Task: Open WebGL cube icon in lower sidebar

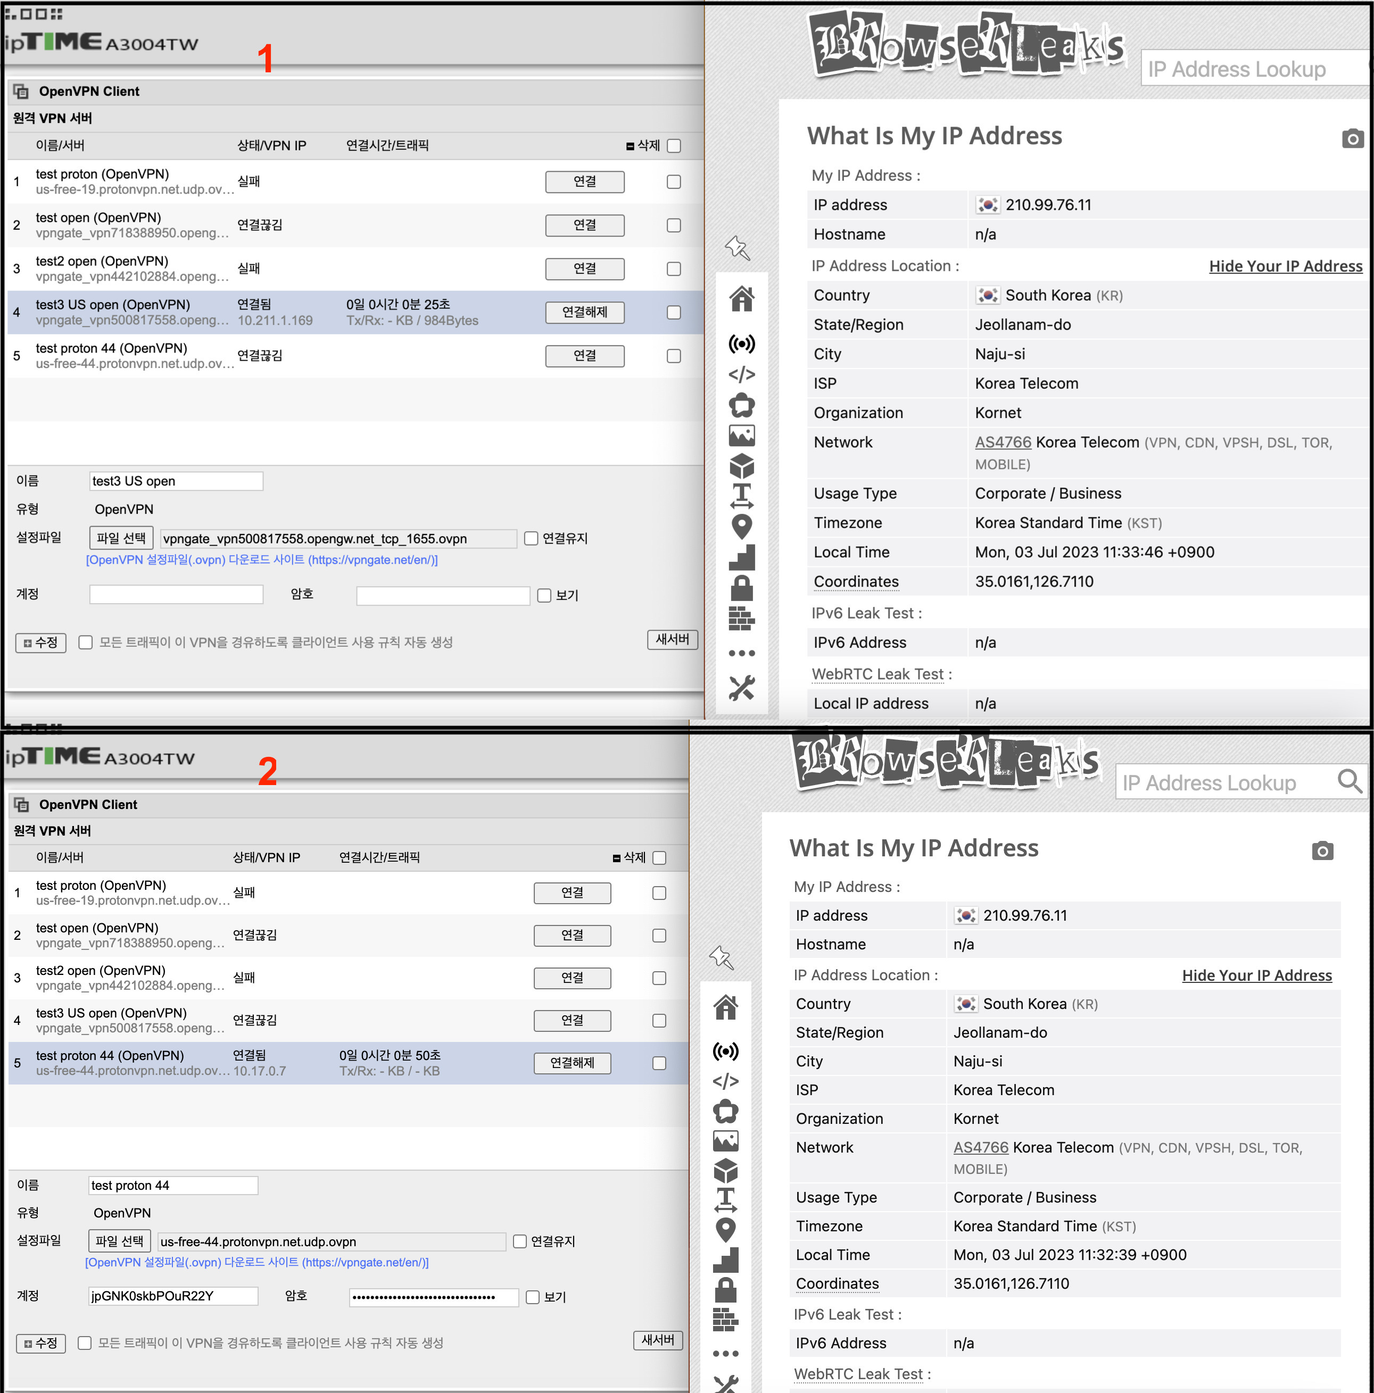Action: 726,1171
